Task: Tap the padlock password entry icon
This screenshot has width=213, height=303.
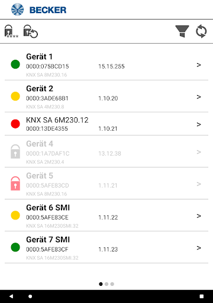Action: tap(11, 31)
